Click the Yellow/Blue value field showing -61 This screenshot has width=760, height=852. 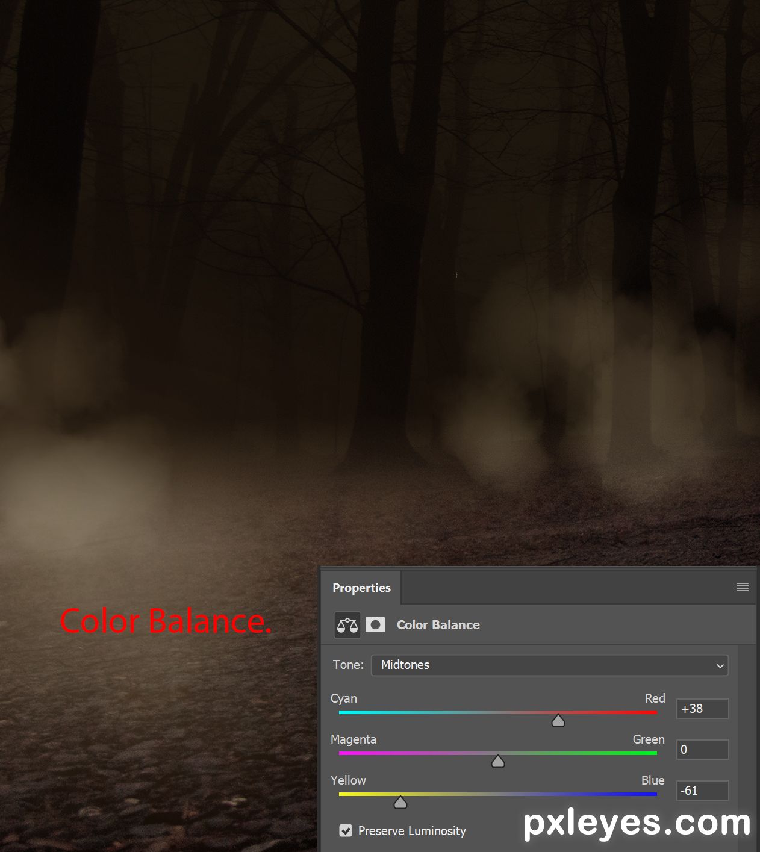click(703, 791)
